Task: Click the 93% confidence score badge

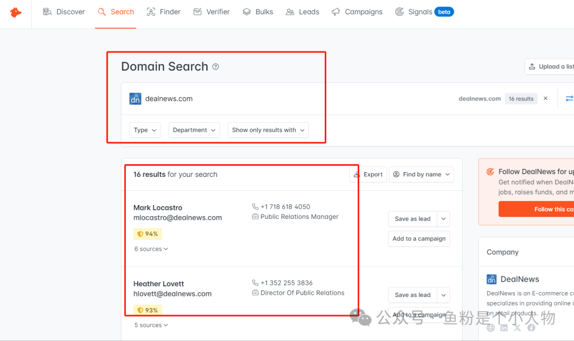Action: (x=147, y=310)
